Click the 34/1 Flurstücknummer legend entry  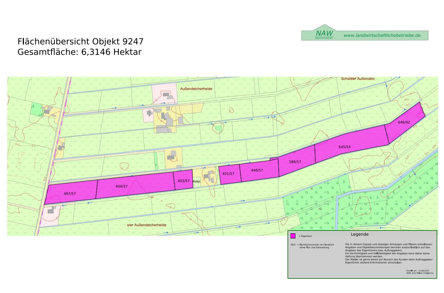pyautogui.click(x=312, y=246)
